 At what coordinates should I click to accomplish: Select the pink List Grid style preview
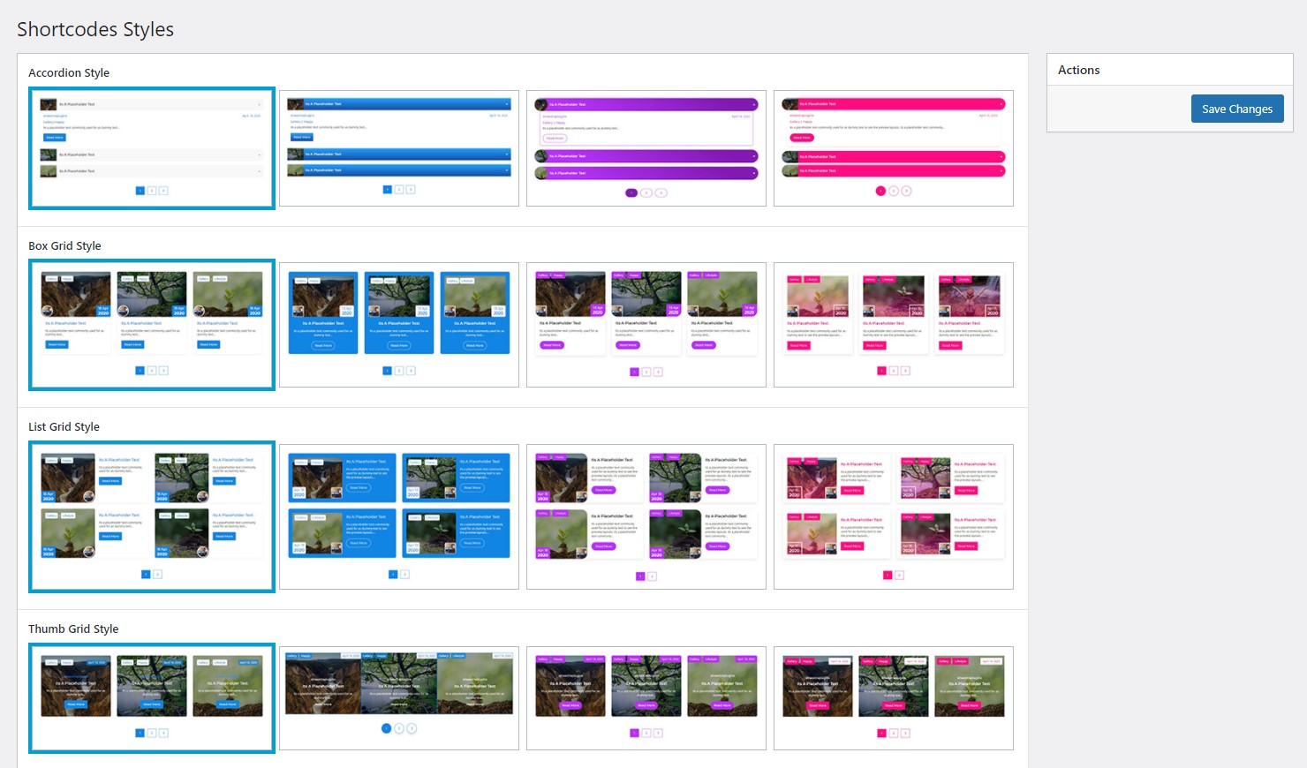point(893,516)
